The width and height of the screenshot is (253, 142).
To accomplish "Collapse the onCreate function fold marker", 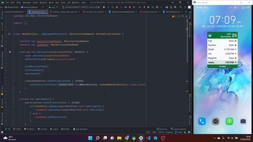I will pyautogui.click(x=13, y=52).
